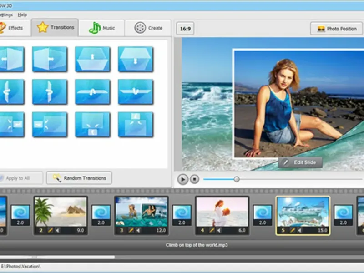Select the zoom-in slide left transition
Screen dimensions: 364x273
coord(50,124)
